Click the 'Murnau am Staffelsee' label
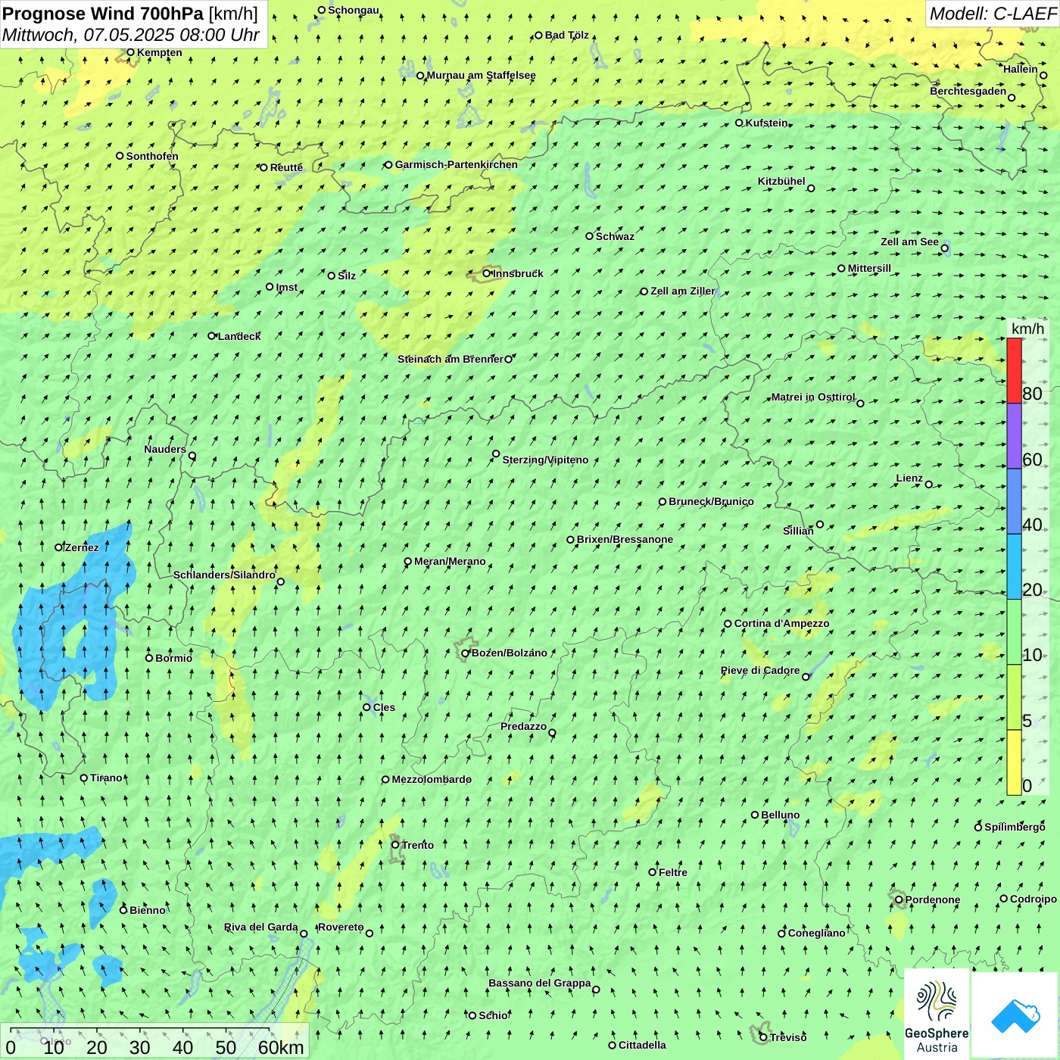Image resolution: width=1060 pixels, height=1060 pixels. click(481, 75)
